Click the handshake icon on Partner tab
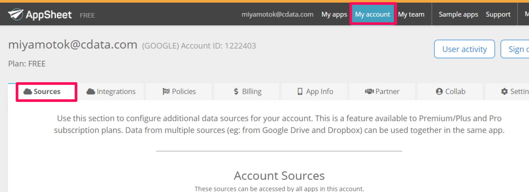 (369, 92)
